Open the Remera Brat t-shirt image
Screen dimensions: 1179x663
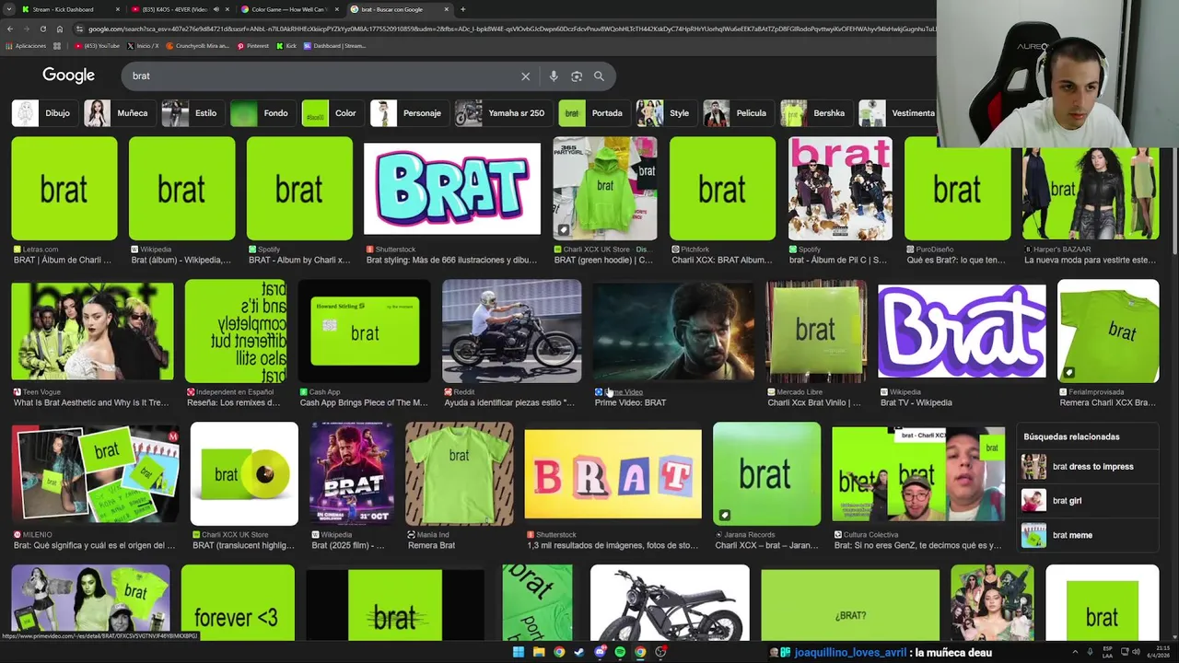[460, 474]
